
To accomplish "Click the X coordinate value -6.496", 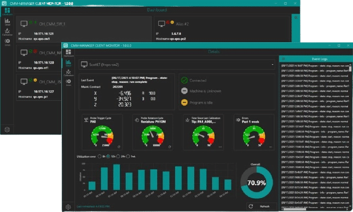I will (x=125, y=93).
